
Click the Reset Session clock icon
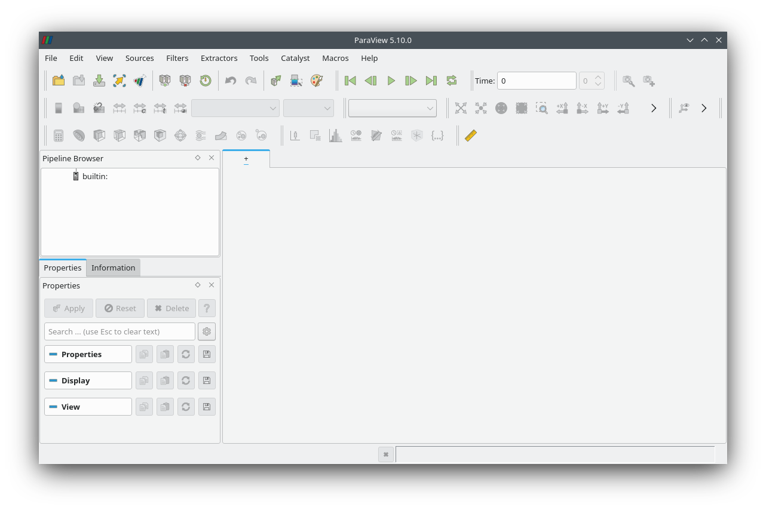pyautogui.click(x=206, y=81)
